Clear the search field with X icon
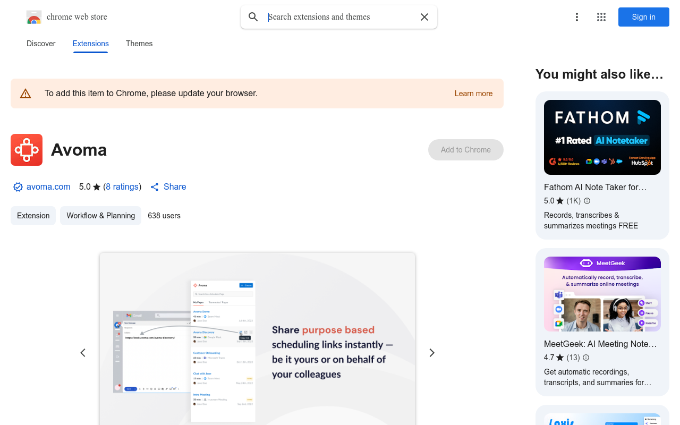Screen dimensions: 680x425 pyautogui.click(x=424, y=17)
